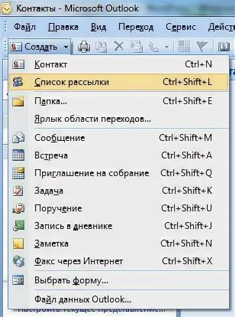This screenshot has height=317, width=235.
Task: Click the Запись в дневнике journal icon
Action: tap(18, 226)
